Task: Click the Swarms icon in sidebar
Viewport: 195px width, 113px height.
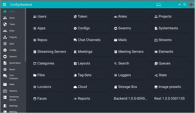Action: [5, 56]
